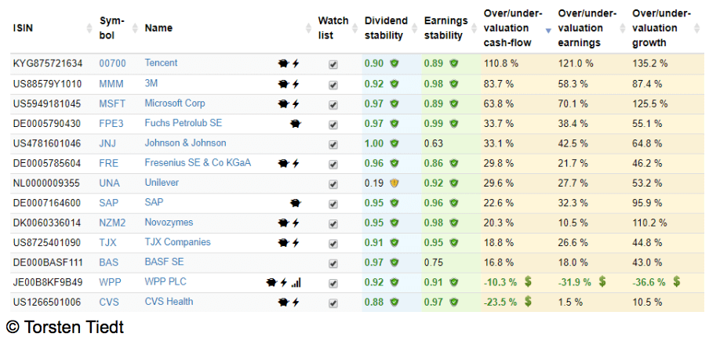Screen dimensions: 720x348
Task: Click the piggy bank icon in SAP row
Action: (x=296, y=203)
